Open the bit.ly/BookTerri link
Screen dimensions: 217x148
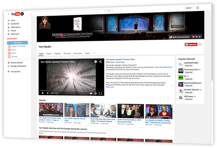click(164, 67)
